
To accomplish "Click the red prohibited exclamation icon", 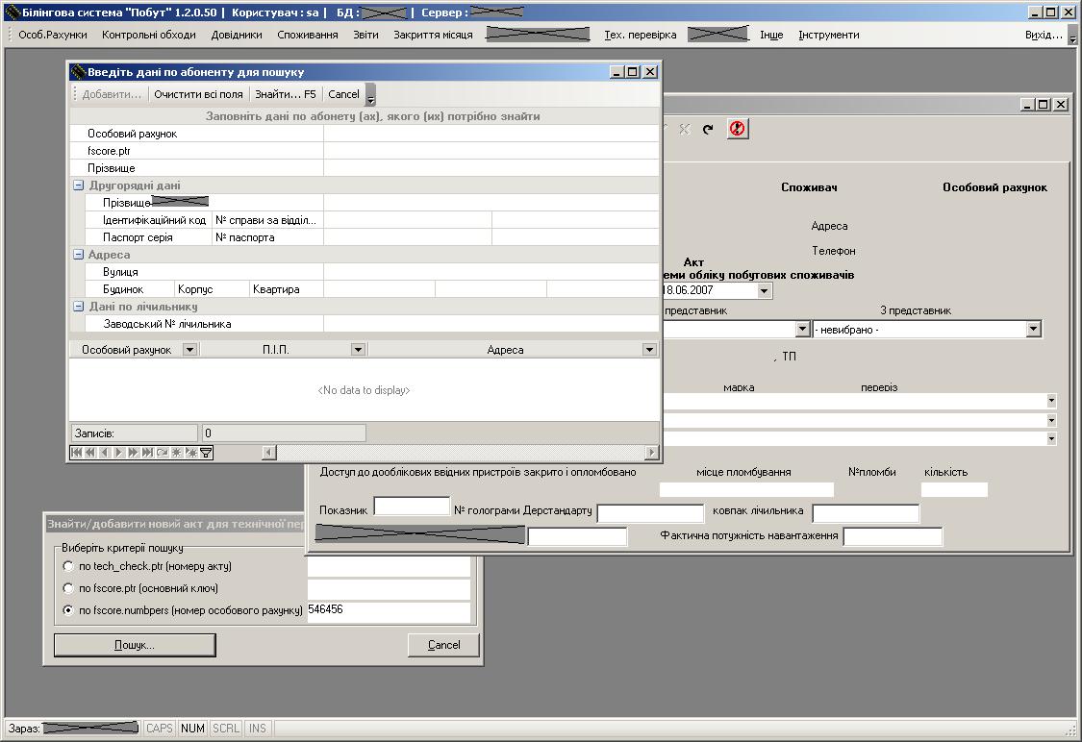I will [737, 129].
